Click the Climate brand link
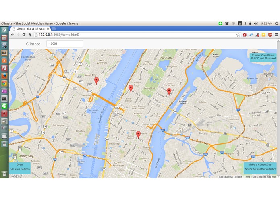Viewport: 280px width, 199px height. 33,44
